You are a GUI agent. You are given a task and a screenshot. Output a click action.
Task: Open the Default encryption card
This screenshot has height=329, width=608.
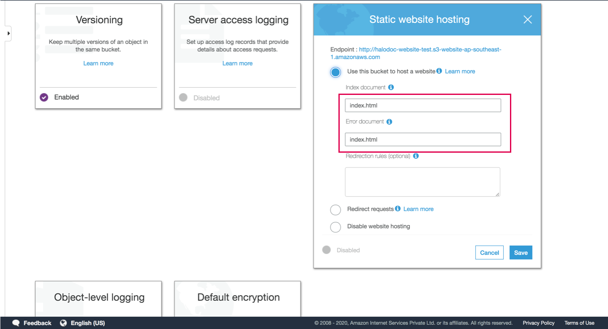tap(237, 299)
